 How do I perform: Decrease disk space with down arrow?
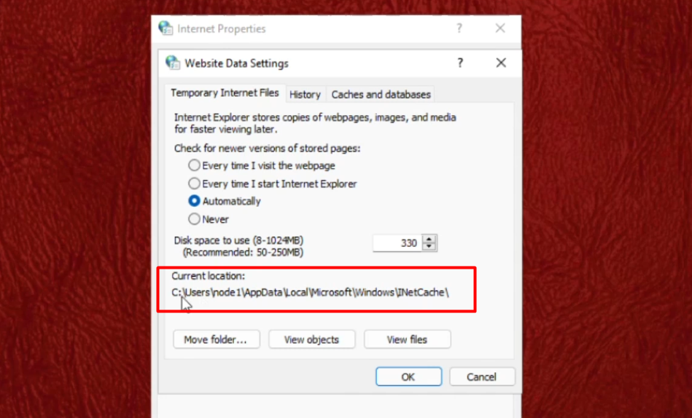pos(429,247)
